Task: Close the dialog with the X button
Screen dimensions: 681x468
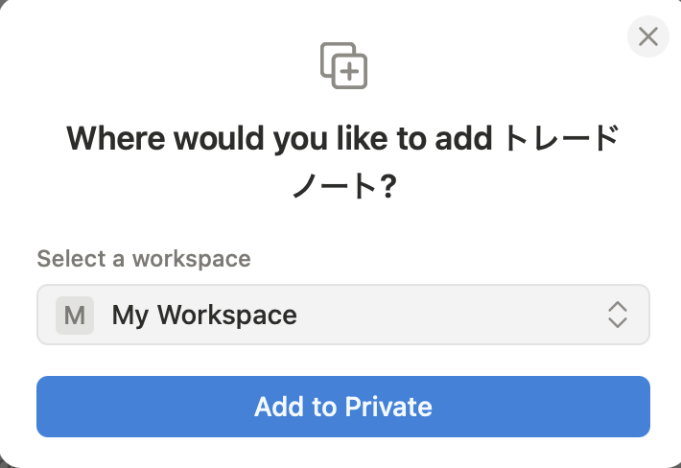Action: (647, 37)
